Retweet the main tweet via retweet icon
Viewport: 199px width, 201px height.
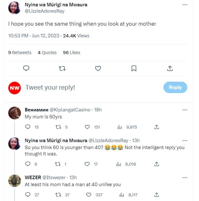[x=63, y=68]
